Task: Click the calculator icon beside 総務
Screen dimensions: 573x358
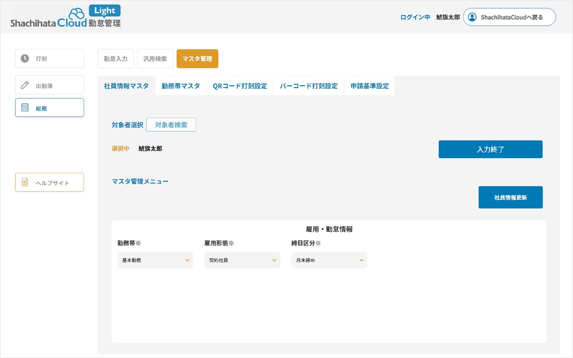Action: 25,108
